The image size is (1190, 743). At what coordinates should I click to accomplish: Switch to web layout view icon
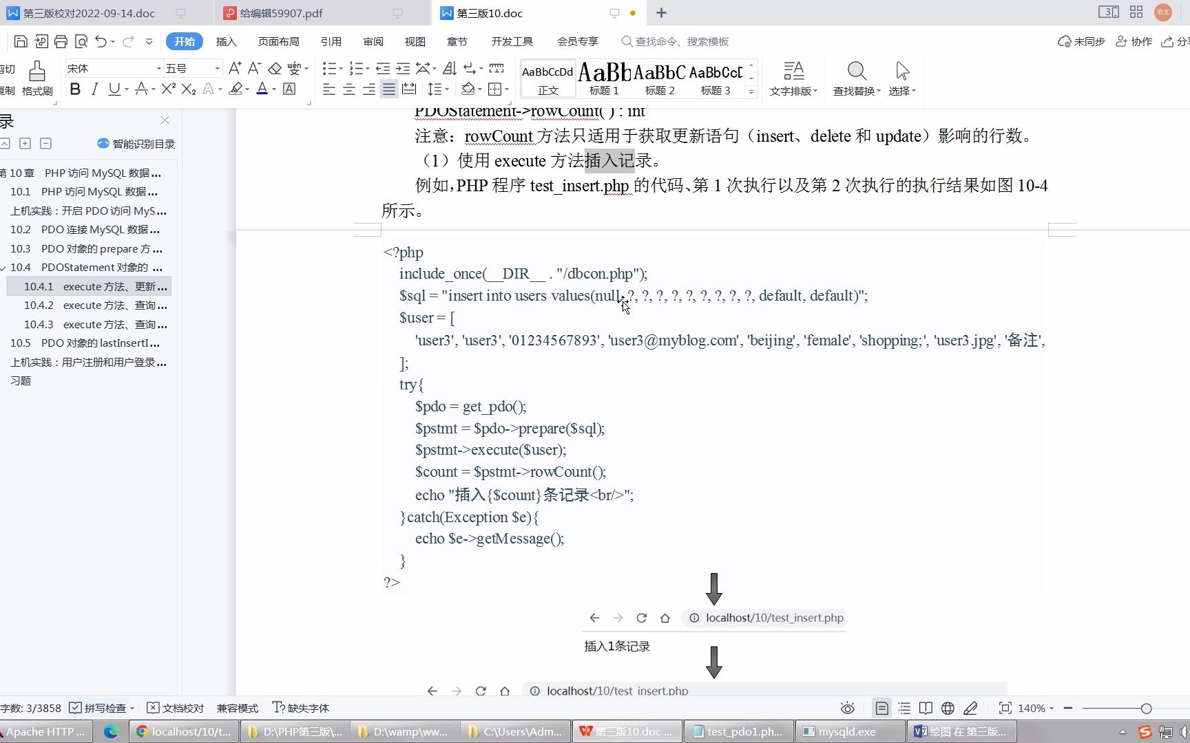[x=948, y=708]
